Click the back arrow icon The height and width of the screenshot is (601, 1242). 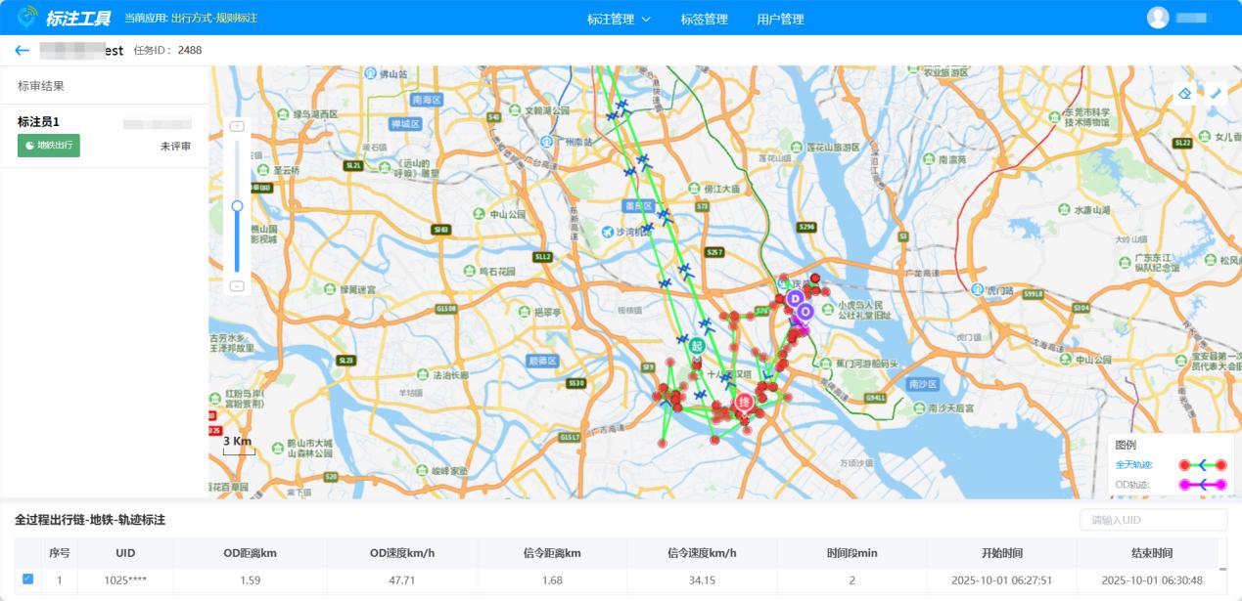click(22, 51)
